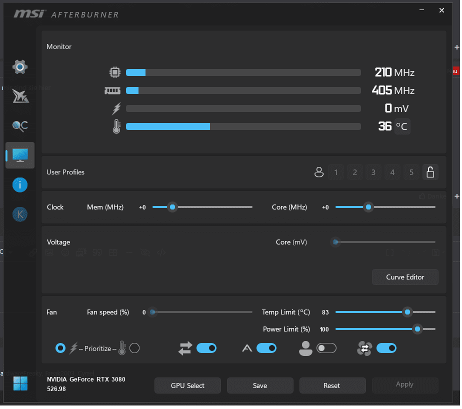Screen dimensions: 462x409
Task: Click the user profile person icon
Action: 319,172
